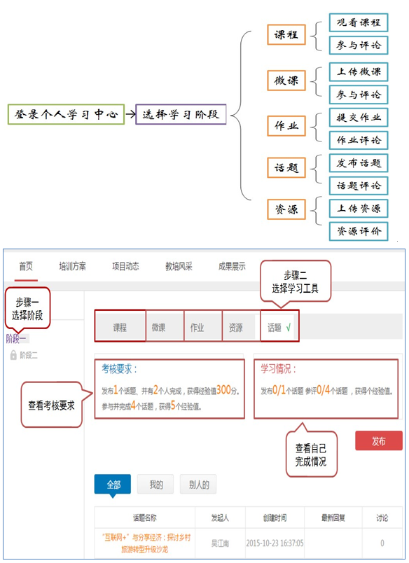Select 阶段一 in the left sidebar
The height and width of the screenshot is (563, 409).
click(16, 338)
